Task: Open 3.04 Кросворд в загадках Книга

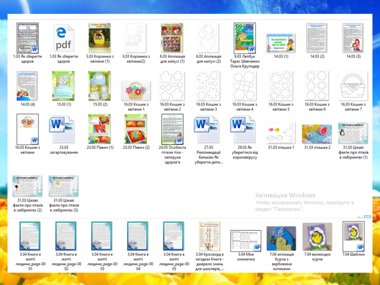Action: tap(209, 236)
